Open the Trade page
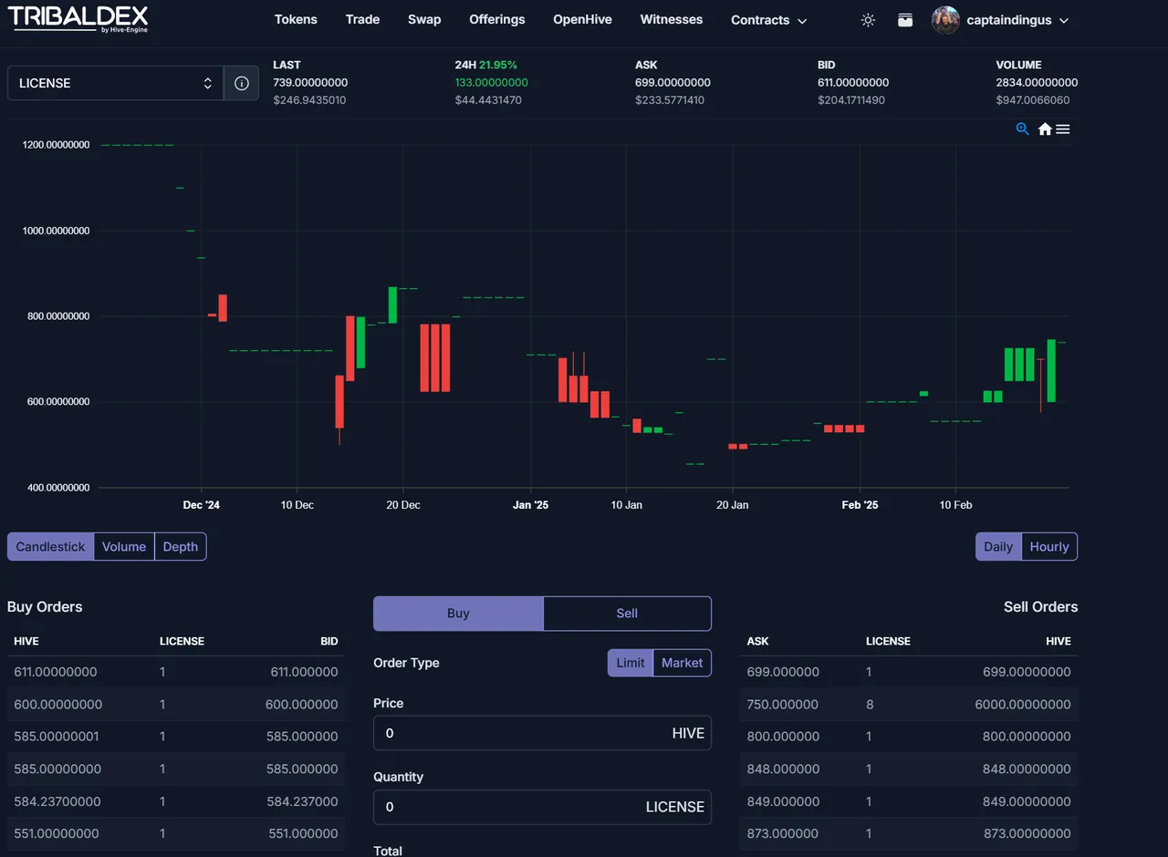 [362, 19]
